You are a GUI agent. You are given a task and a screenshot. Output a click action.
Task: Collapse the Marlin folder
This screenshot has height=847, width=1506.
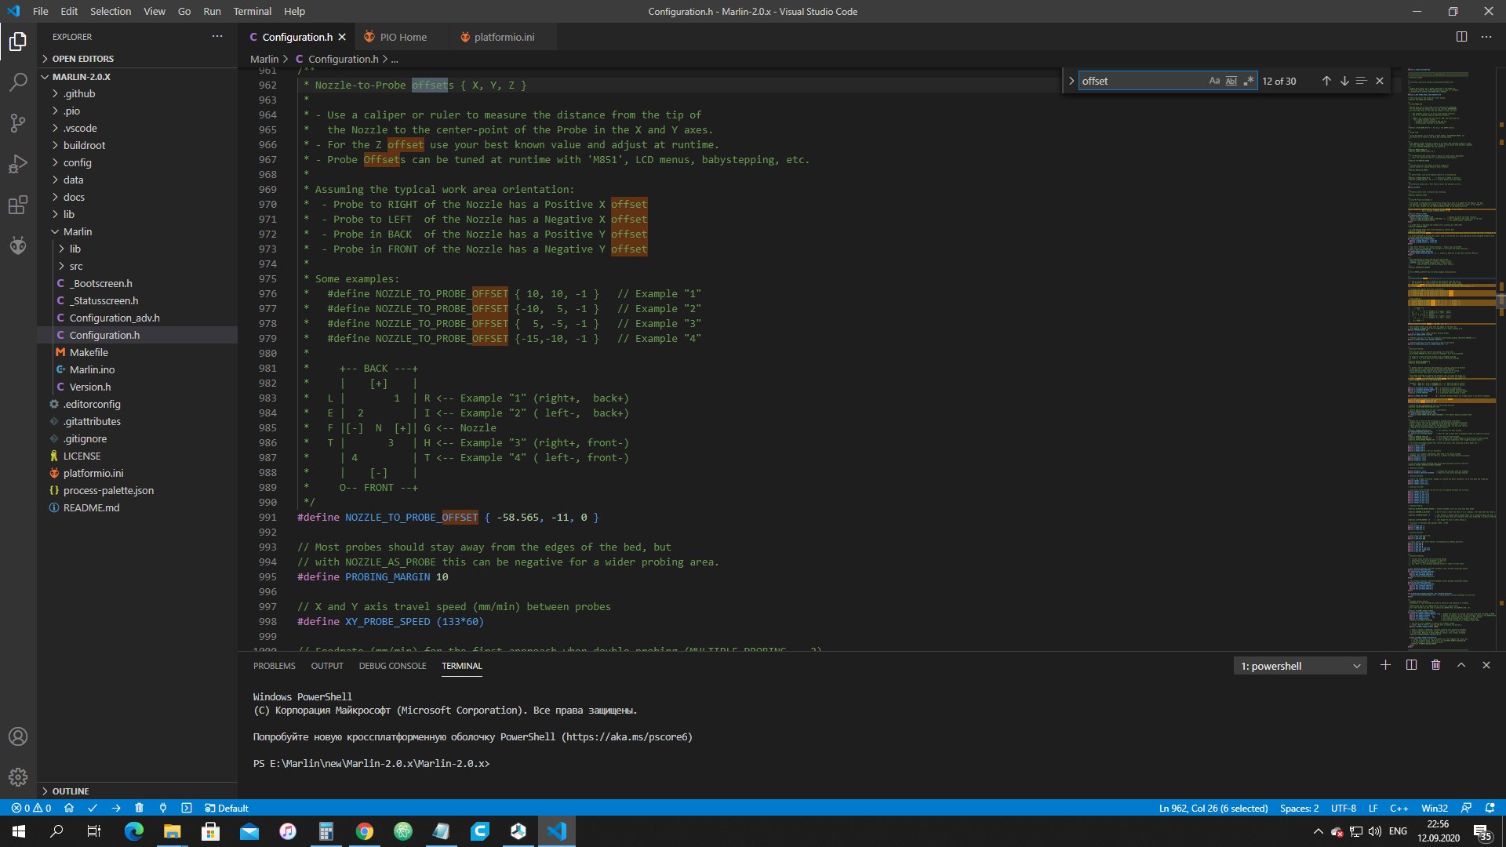137,231
